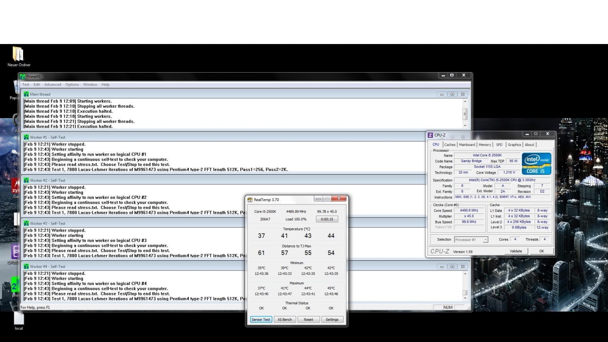Minimize the Worker #4 child window
This screenshot has width=608, height=342.
(442, 266)
